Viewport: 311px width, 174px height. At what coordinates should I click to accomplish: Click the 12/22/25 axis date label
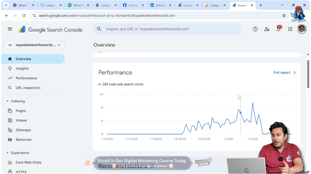coord(204,139)
